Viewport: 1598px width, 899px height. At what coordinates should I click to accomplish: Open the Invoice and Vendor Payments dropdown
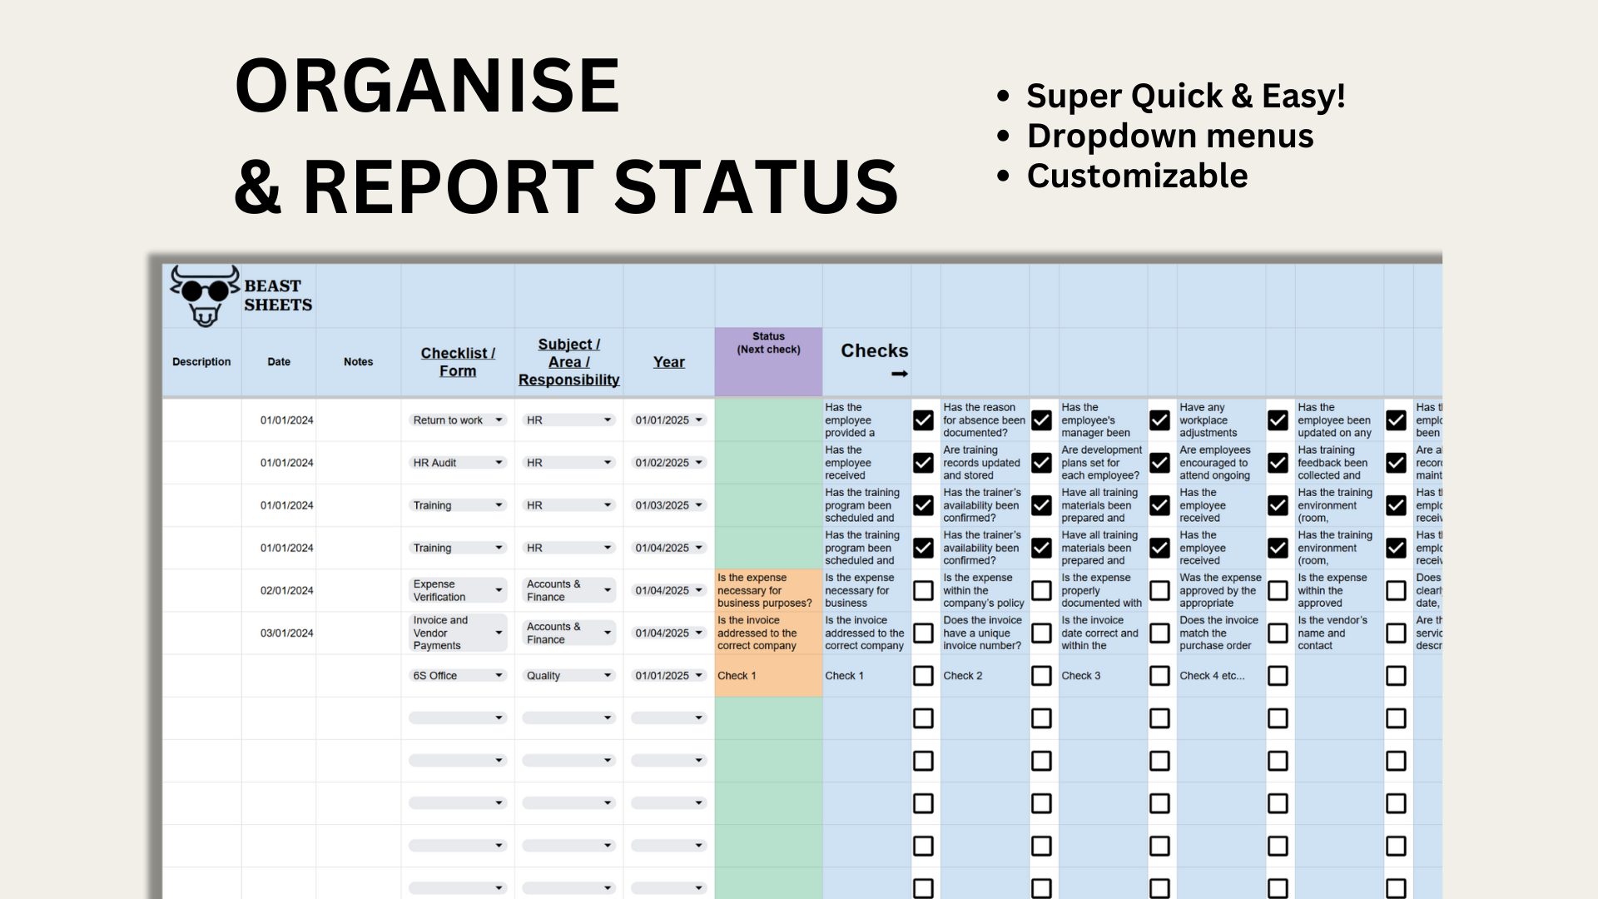tap(499, 633)
